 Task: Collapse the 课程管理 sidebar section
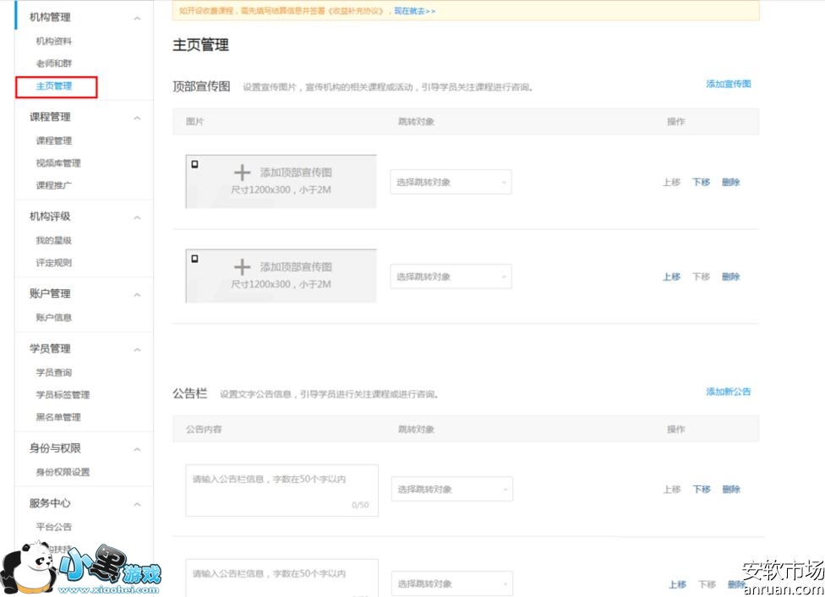[137, 118]
